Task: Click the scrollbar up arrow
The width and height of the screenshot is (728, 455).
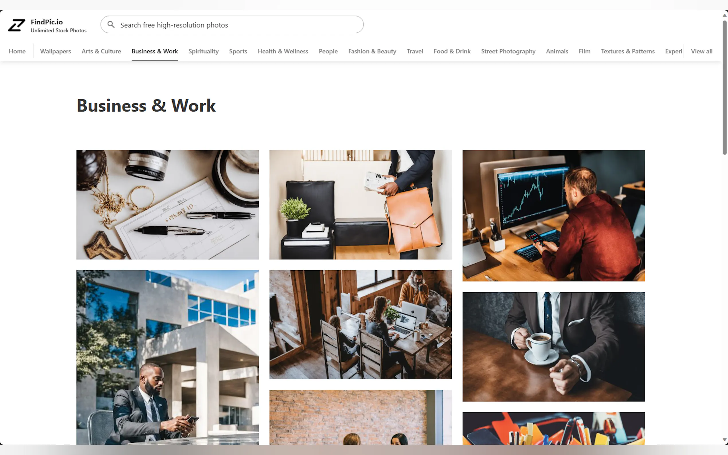Action: tap(725, 15)
